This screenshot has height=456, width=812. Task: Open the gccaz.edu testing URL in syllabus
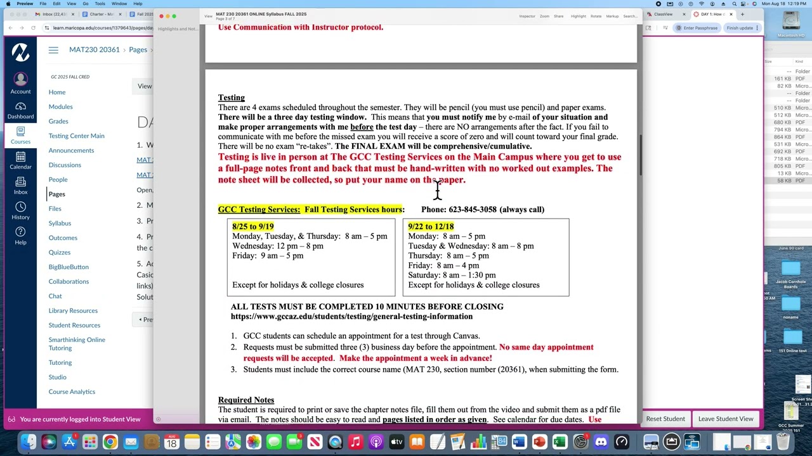(x=351, y=317)
